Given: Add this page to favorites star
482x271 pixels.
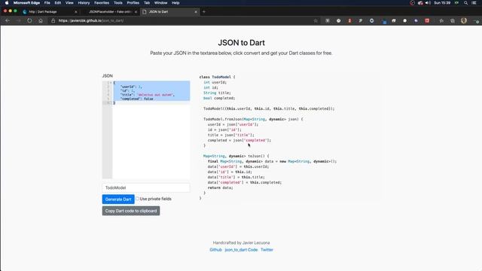Looking at the screenshot, I should tap(316, 20).
